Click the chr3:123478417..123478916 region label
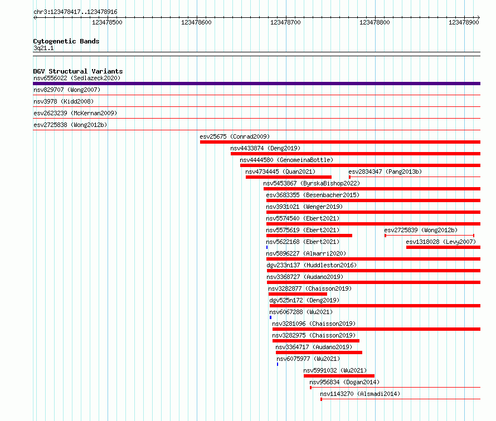The image size is (496, 421). (75, 12)
